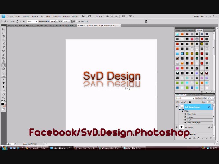Hide the İç Işık effect
Viewport: 219px width, 164px height.
tap(185, 120)
